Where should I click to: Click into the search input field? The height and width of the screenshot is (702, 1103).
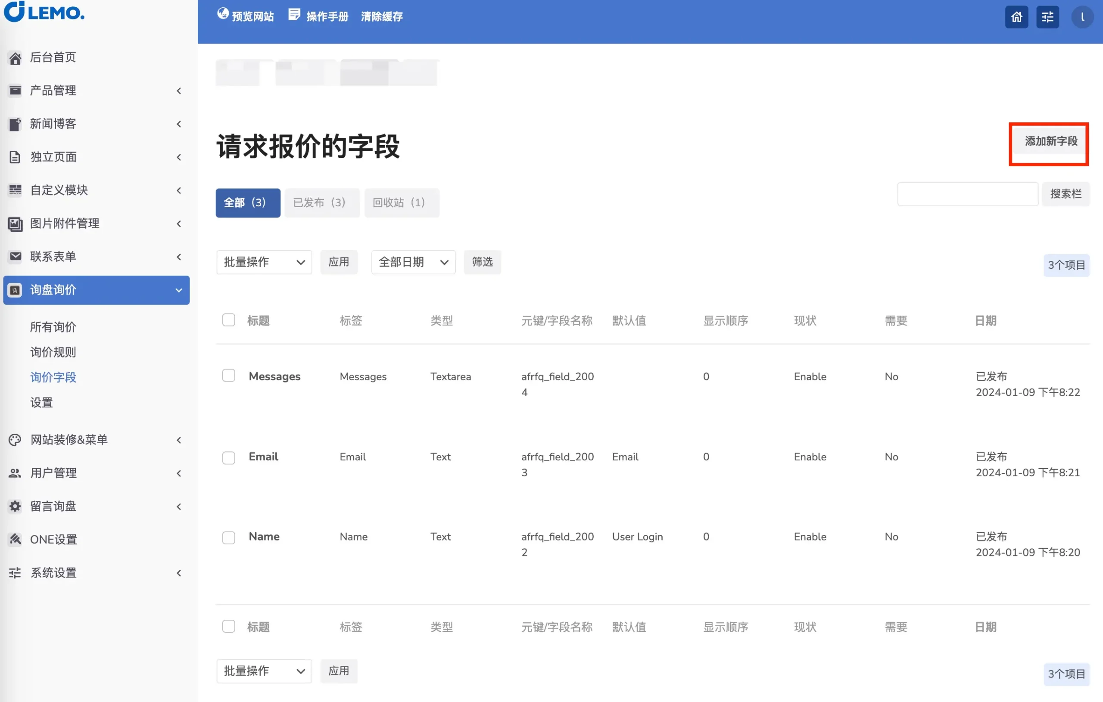(967, 194)
